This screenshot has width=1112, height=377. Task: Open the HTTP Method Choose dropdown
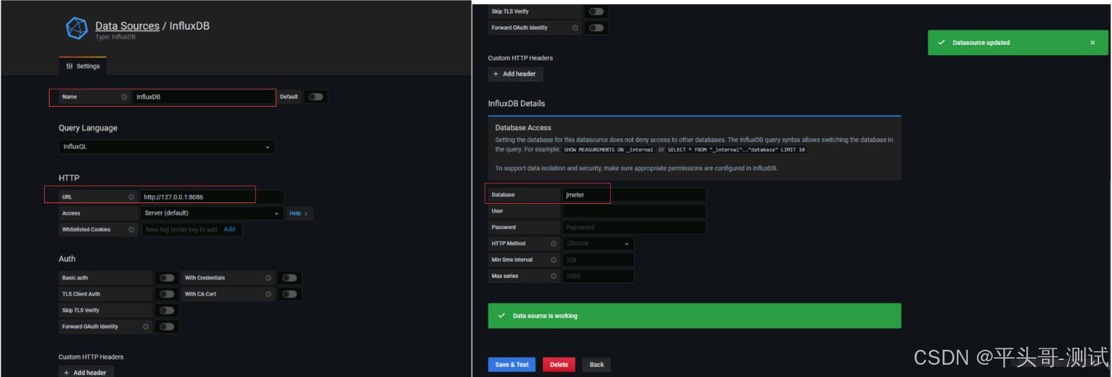(x=598, y=243)
